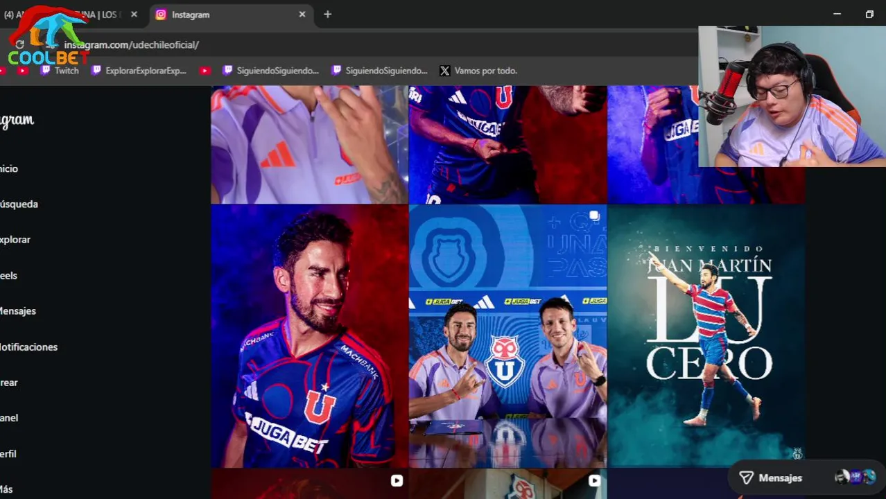Go to Inicio in Instagram sidebar
Image resolution: width=886 pixels, height=499 pixels.
(9, 168)
